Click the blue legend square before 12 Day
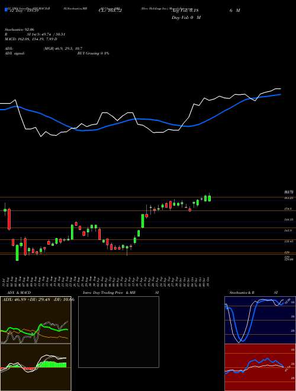 click(x=7, y=10)
